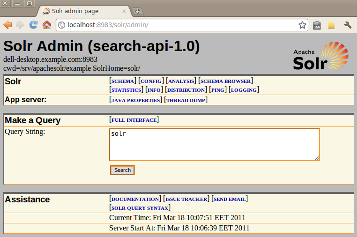
Task: Open the ANALYSIS link
Action: [x=181, y=81]
